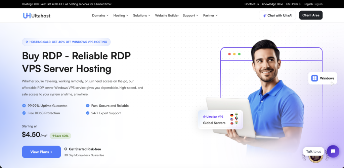This screenshot has height=168, width=344.
Task: Click the Save 40% badge
Action: coord(60,136)
